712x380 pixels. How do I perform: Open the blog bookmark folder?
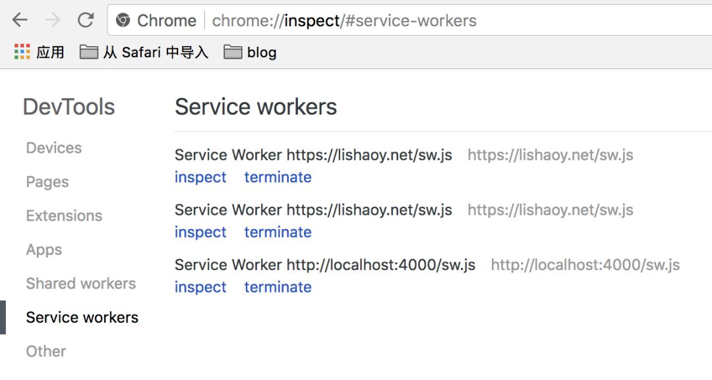coord(250,52)
